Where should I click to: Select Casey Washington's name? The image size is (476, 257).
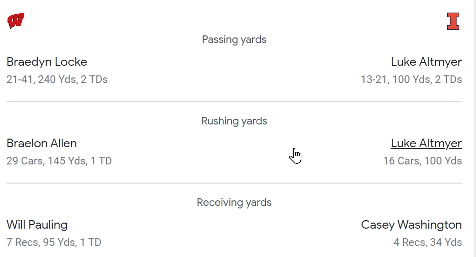[411, 225]
